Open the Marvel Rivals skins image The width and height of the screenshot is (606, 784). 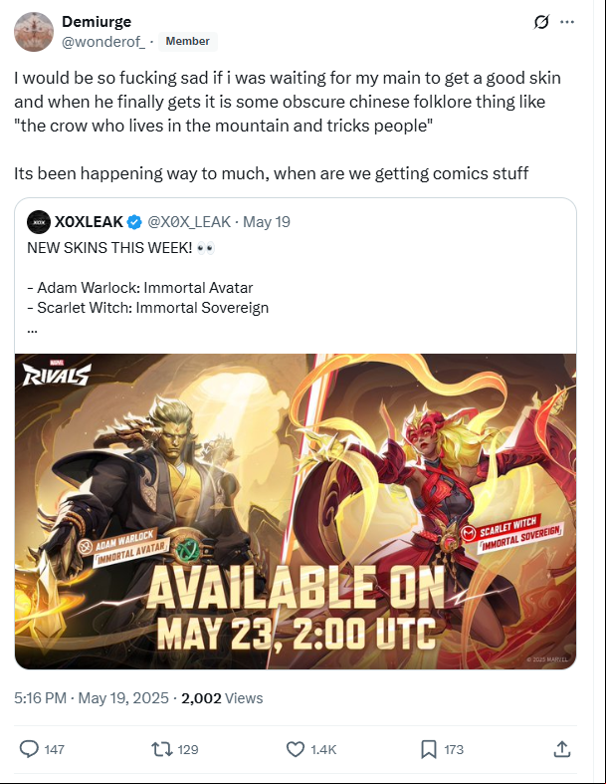pyautogui.click(x=296, y=511)
